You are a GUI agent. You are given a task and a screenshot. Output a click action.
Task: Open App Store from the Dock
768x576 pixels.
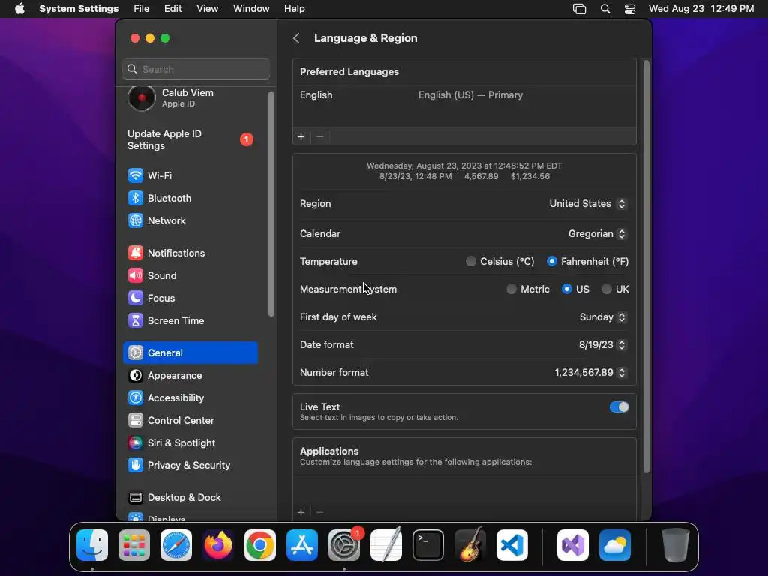click(x=302, y=545)
